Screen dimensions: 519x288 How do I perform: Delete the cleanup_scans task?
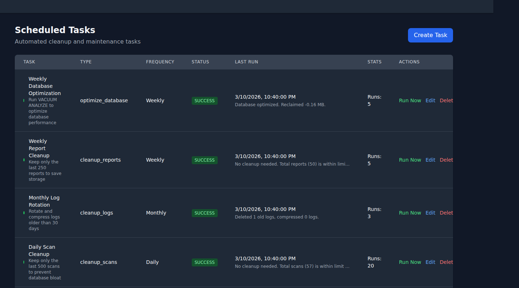pyautogui.click(x=446, y=262)
